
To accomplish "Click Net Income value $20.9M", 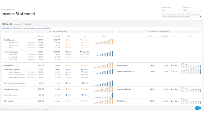I will click(x=41, y=101).
